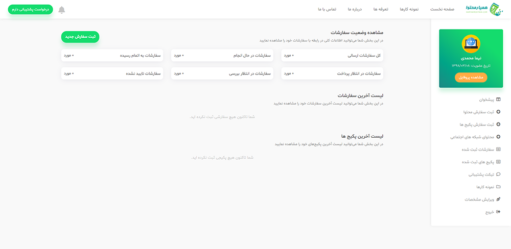
Task: Open تماس با ما in top navigation
Action: tap(327, 9)
